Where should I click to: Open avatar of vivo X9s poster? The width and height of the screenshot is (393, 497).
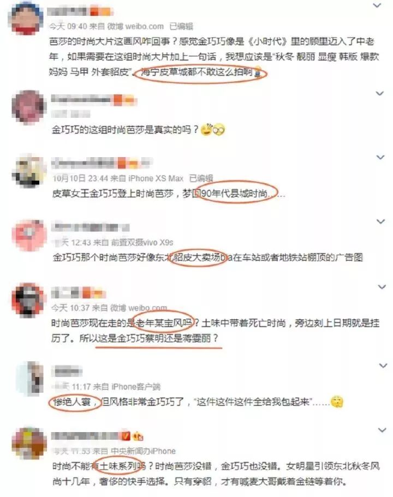(x=29, y=235)
